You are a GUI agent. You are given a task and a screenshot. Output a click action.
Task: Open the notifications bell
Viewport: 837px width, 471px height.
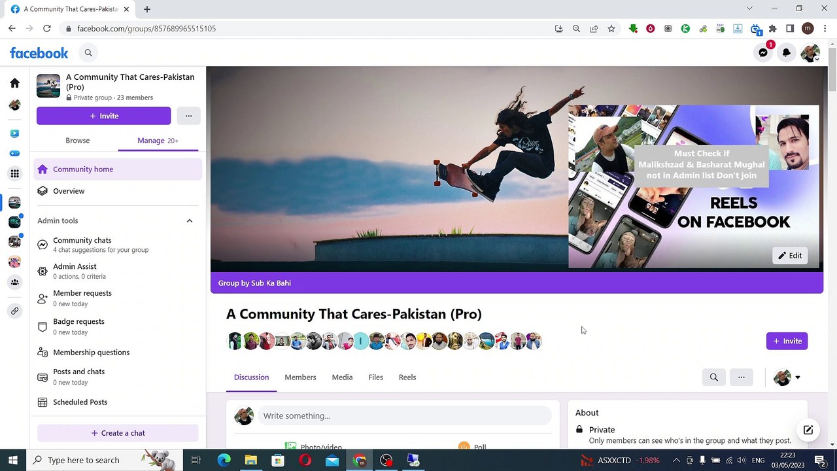point(787,53)
